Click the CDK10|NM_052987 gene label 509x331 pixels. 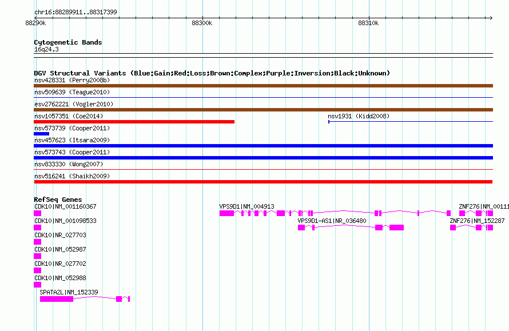[60, 249]
